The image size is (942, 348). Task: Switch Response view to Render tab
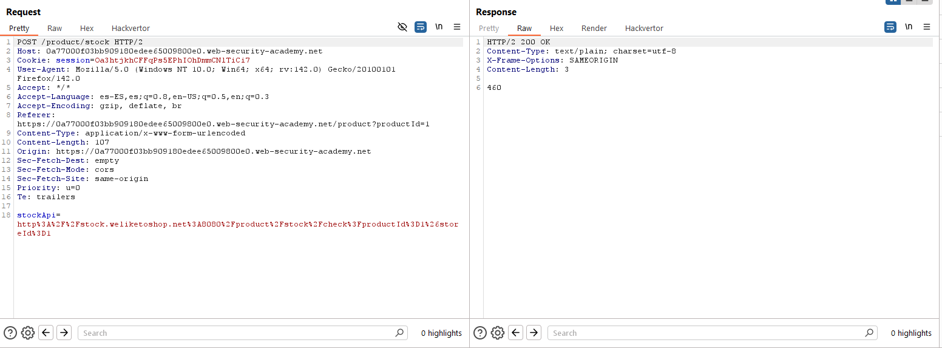[x=594, y=29]
